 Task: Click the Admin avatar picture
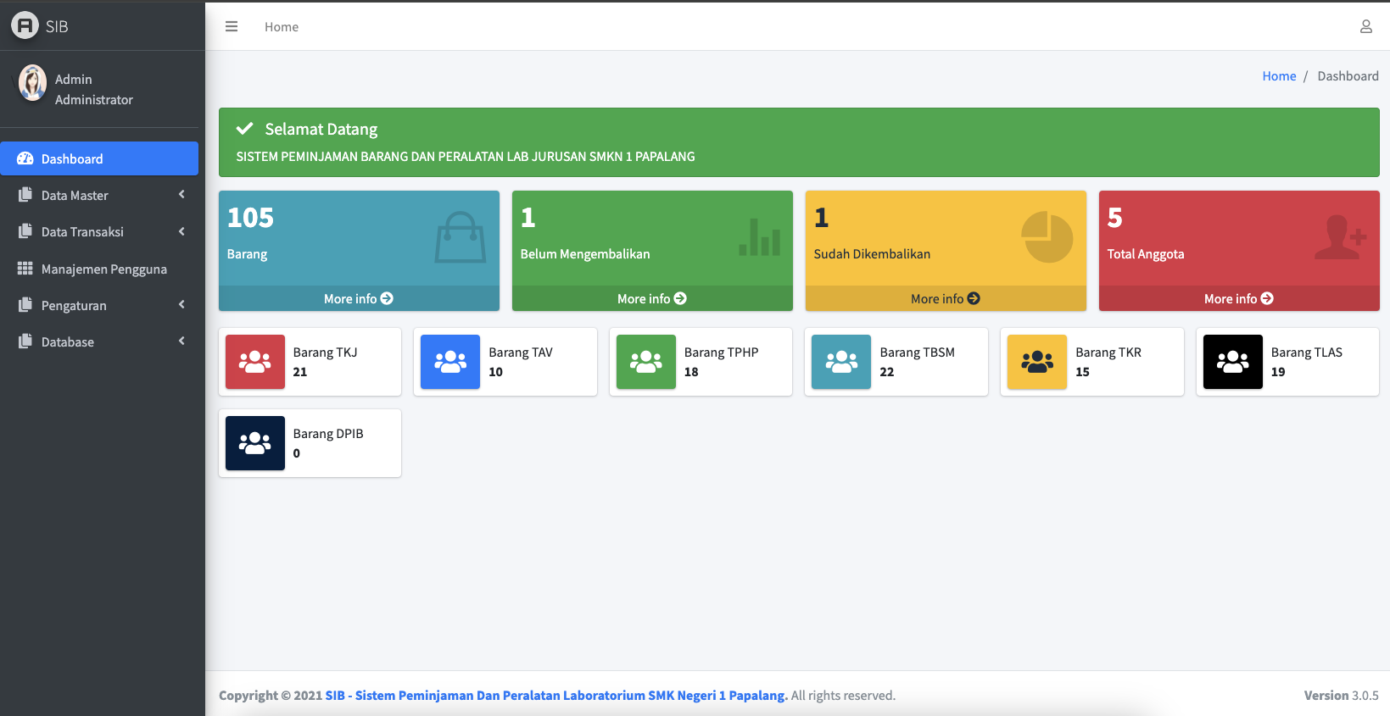pos(32,84)
